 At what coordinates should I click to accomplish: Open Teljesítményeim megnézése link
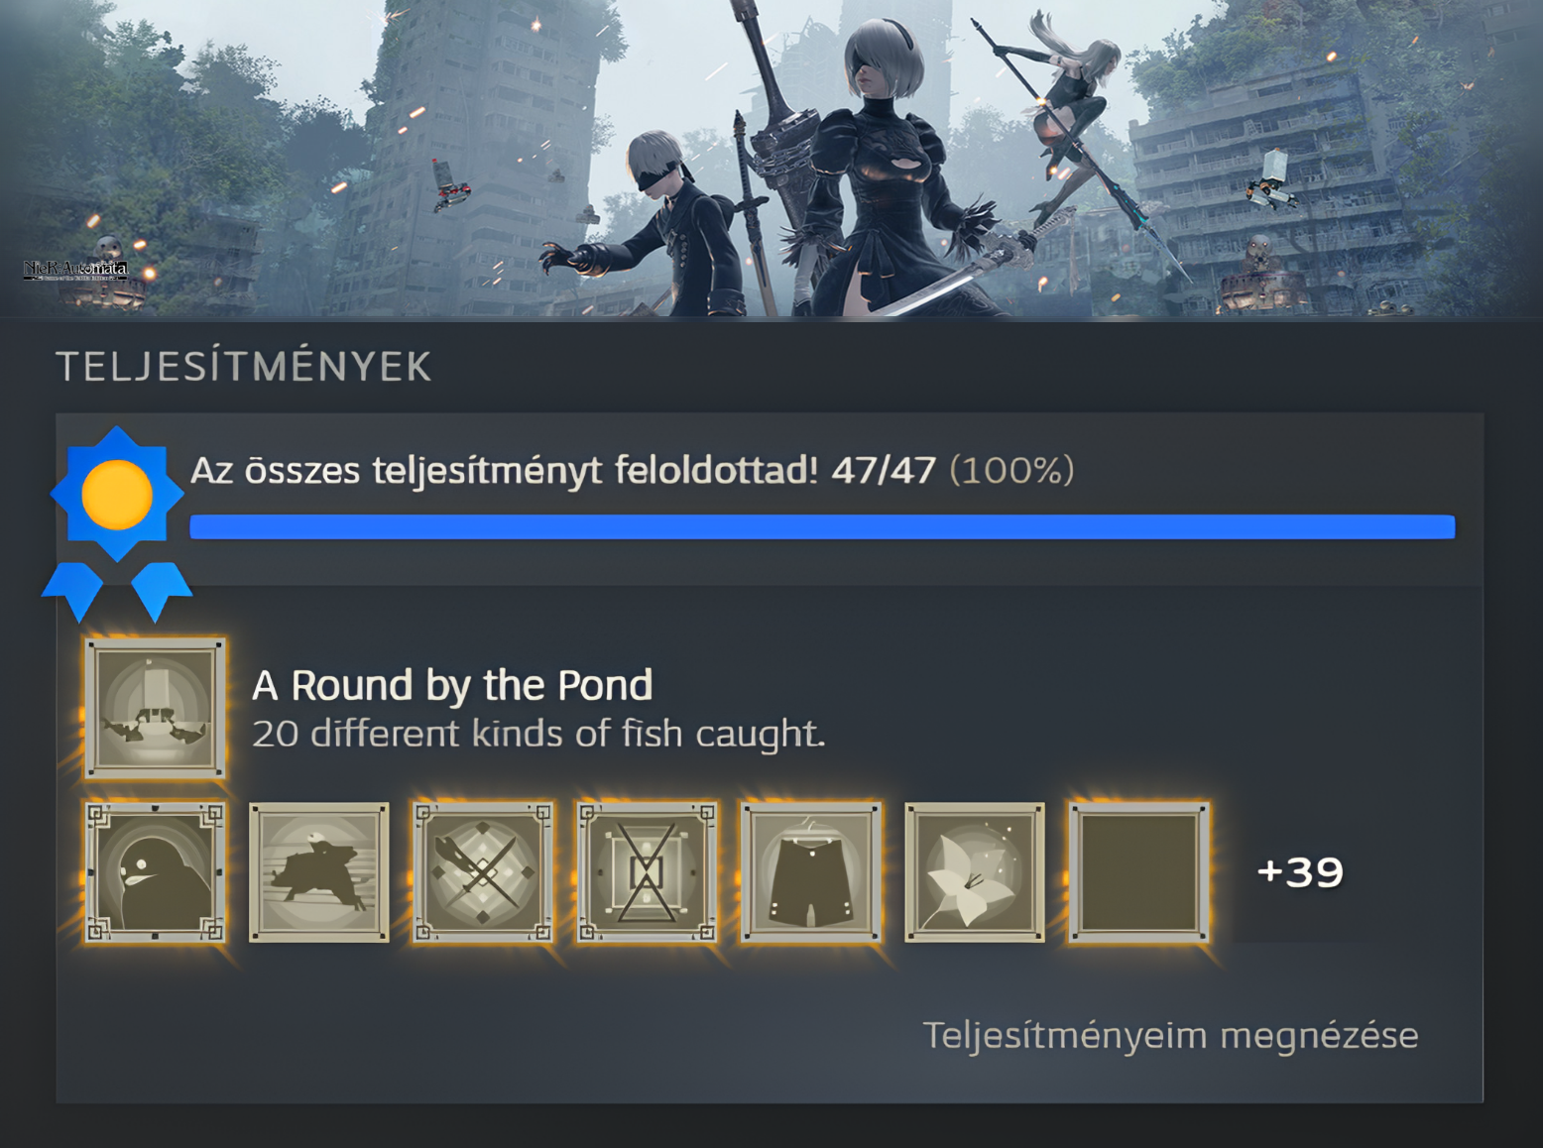pos(1170,1036)
